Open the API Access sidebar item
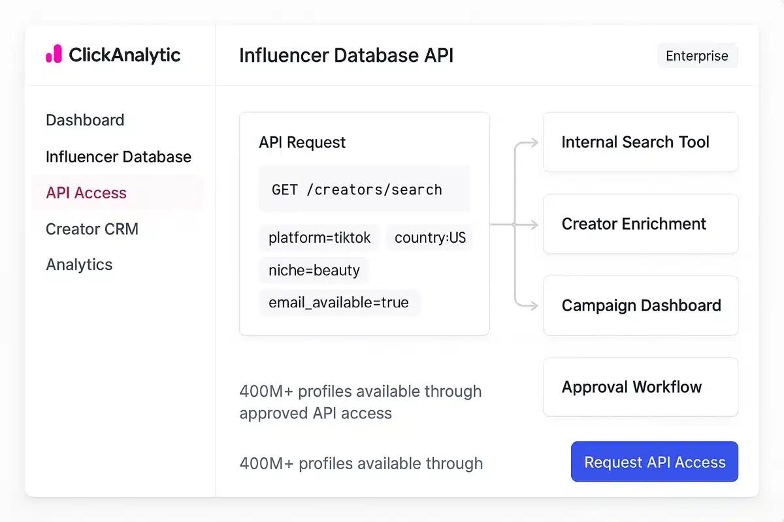Viewport: 784px width, 522px height. (x=118, y=192)
